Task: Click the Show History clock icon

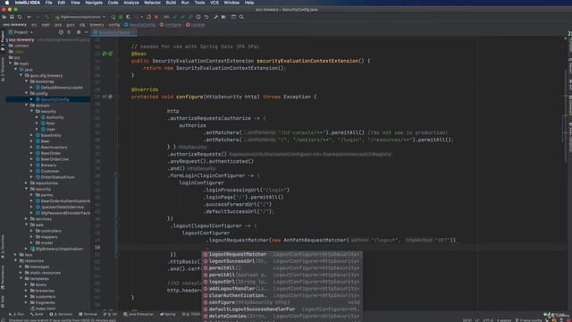Action: pos(198,17)
